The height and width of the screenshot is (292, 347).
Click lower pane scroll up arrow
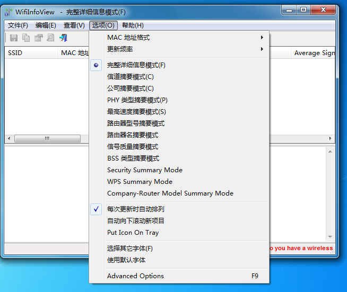coord(330,152)
